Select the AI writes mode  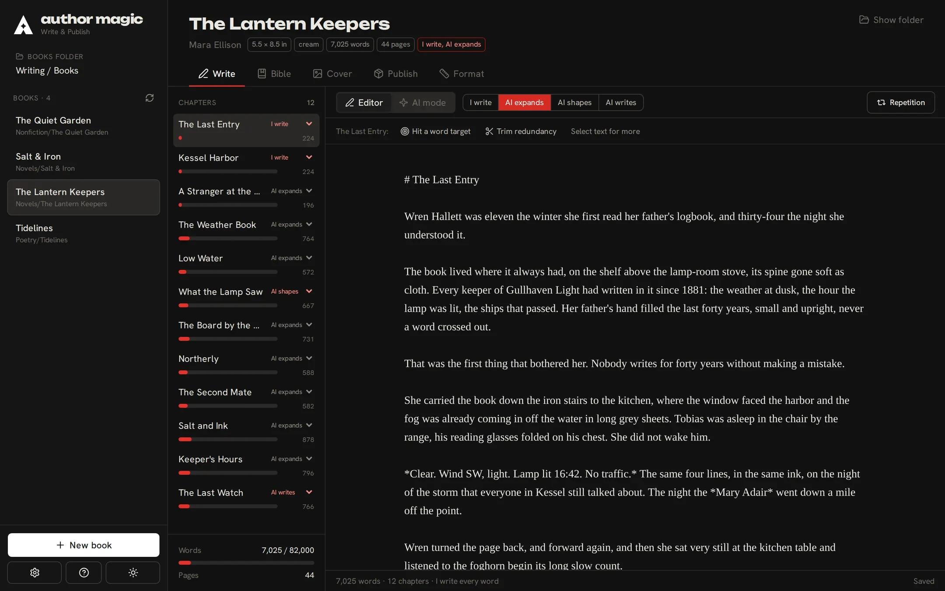point(621,102)
